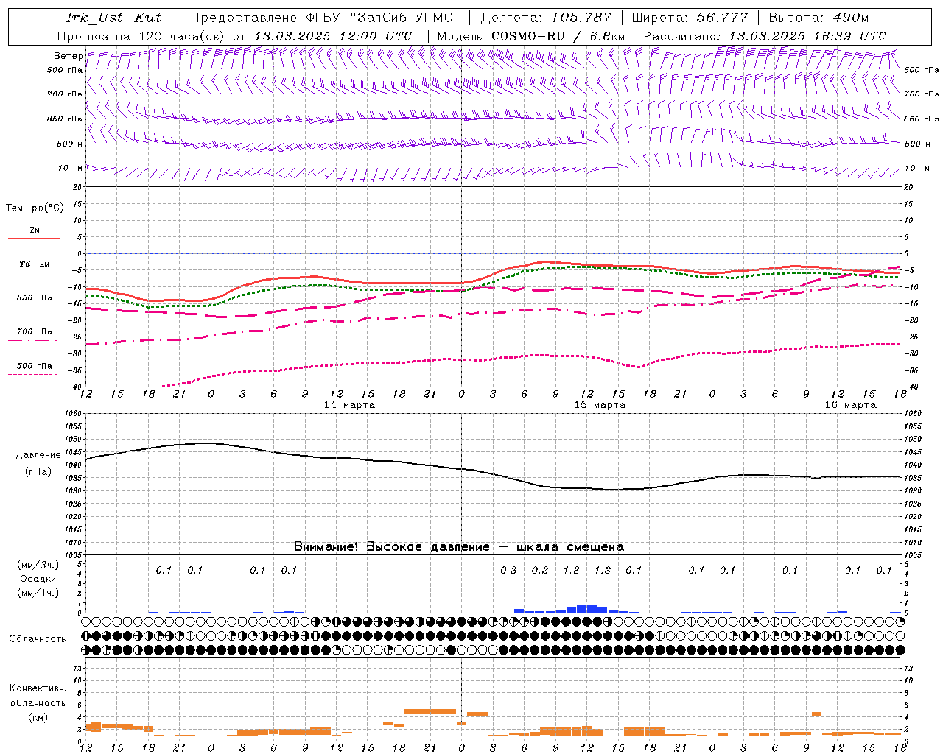Click the "700 гПа" temperature legend label
This screenshot has width=943, height=754.
coord(35,332)
